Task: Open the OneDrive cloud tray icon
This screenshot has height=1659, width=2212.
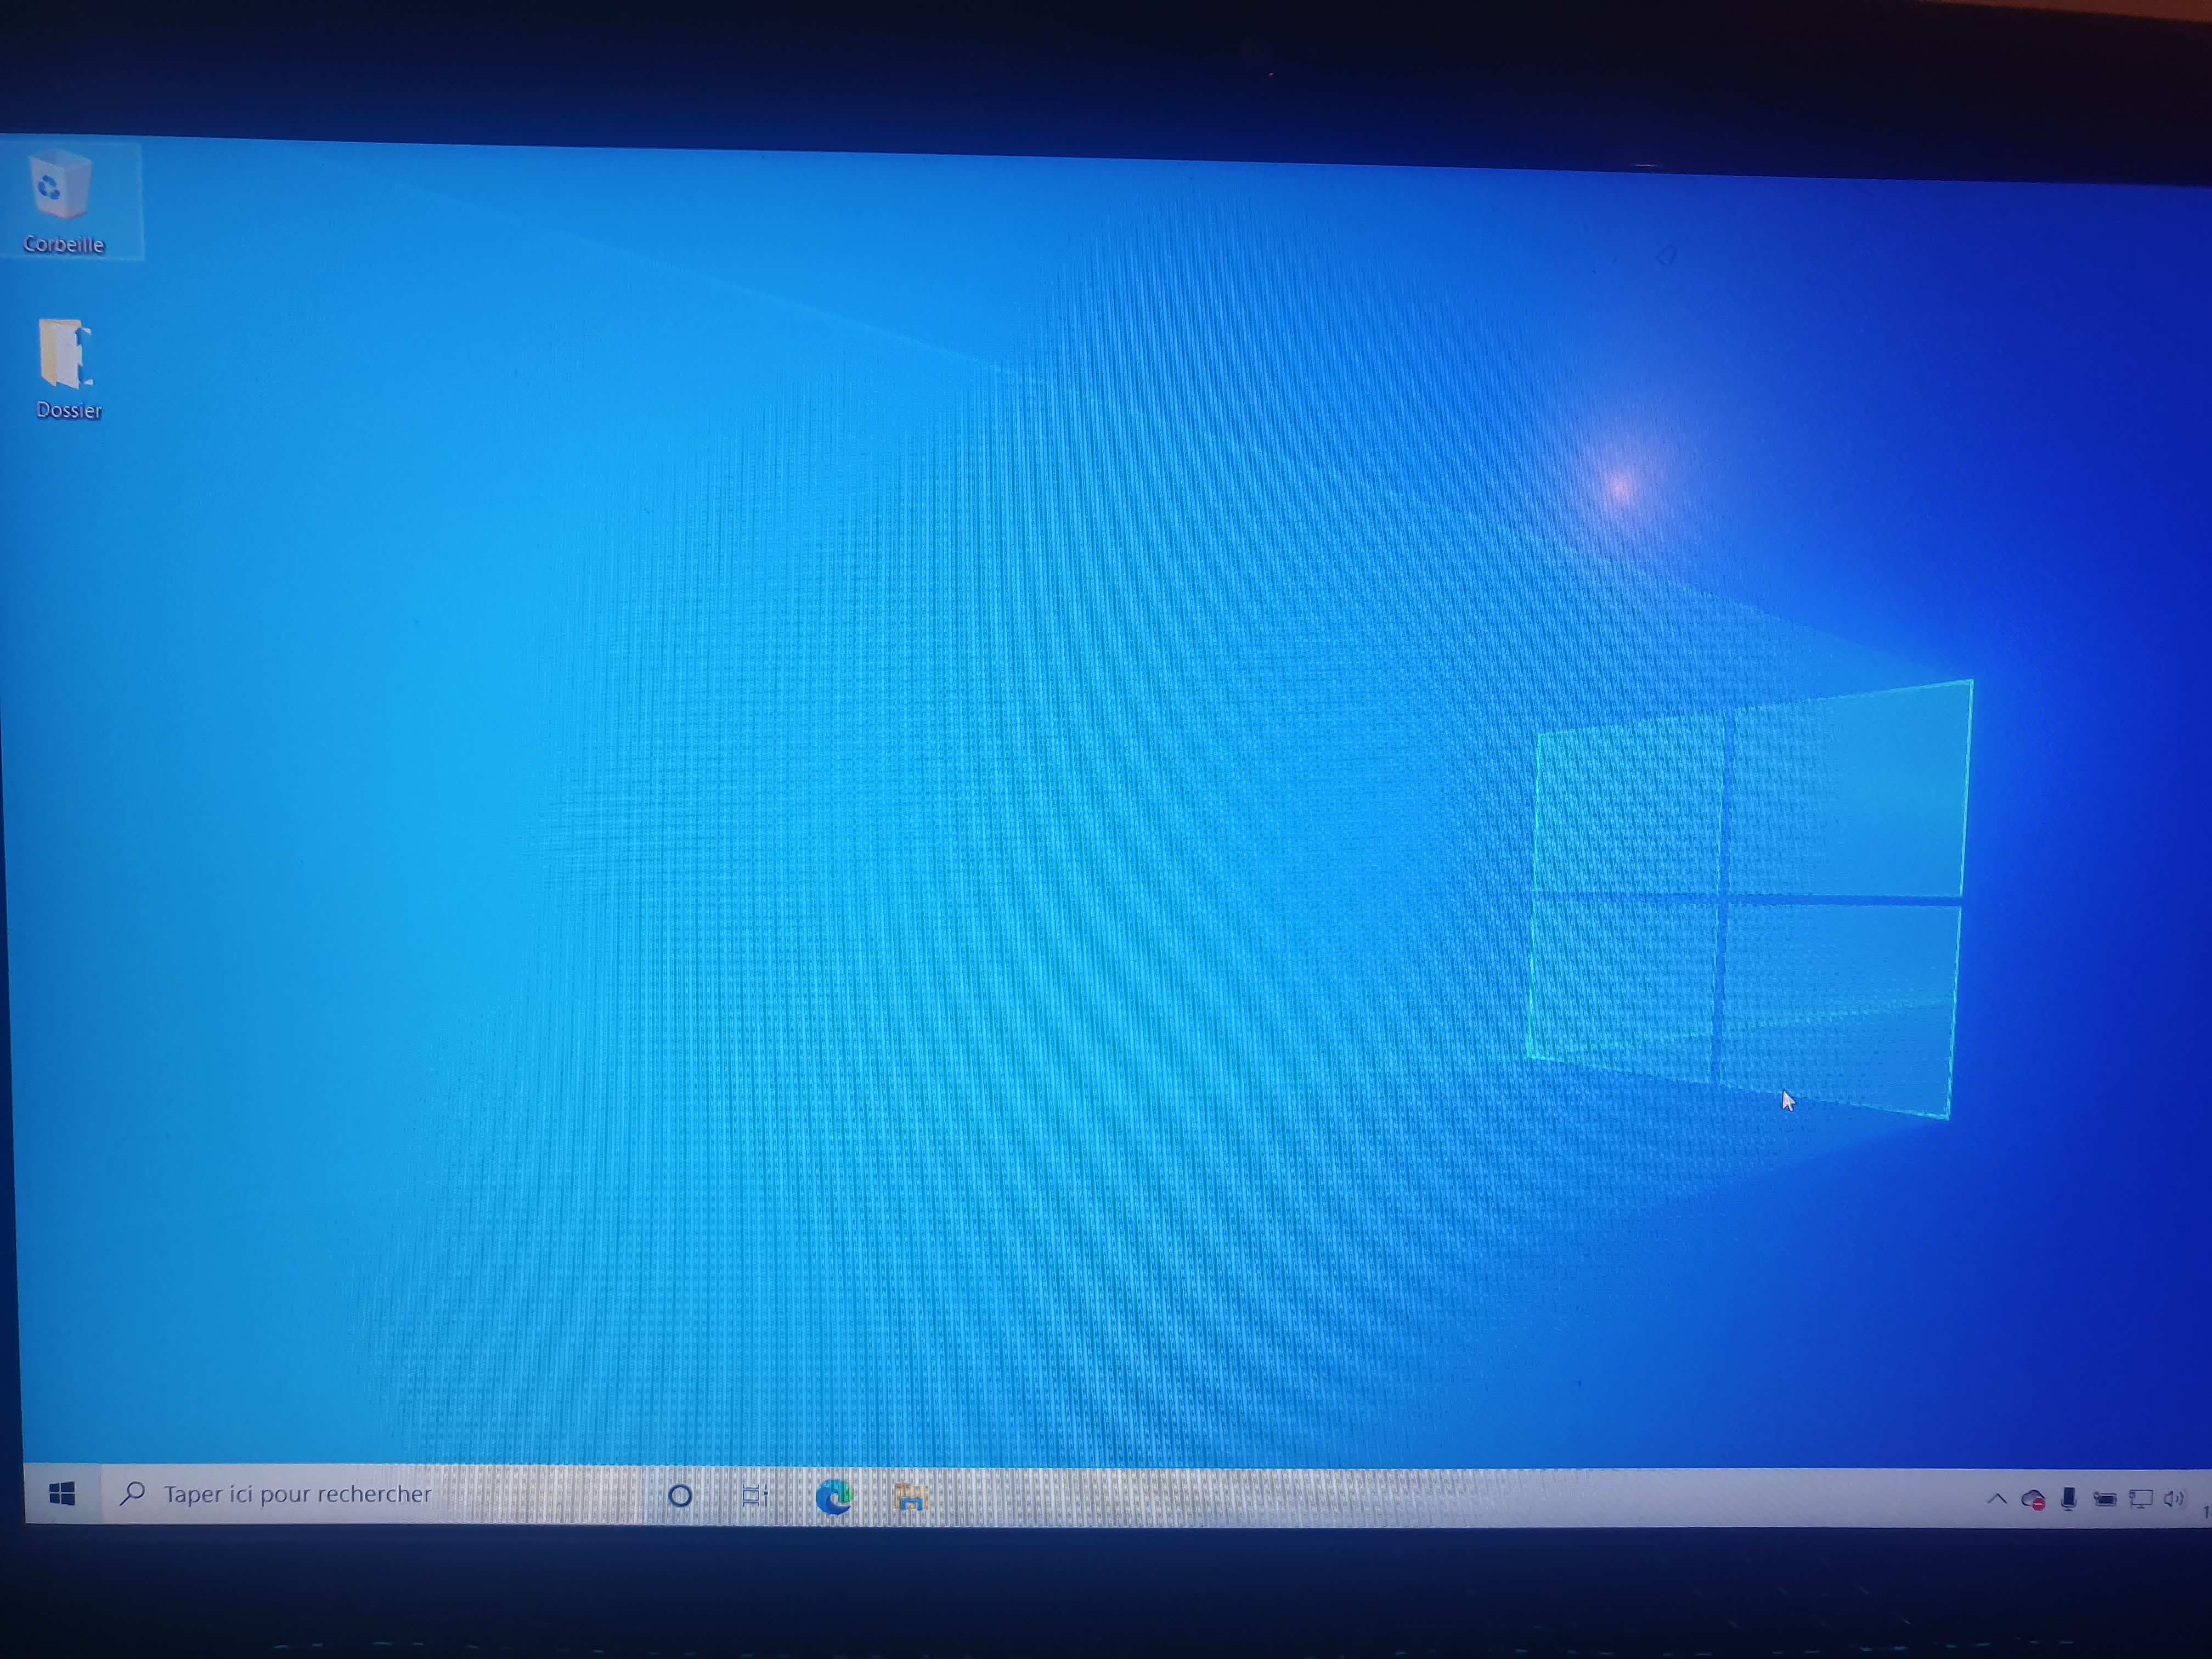Action: point(2033,1499)
